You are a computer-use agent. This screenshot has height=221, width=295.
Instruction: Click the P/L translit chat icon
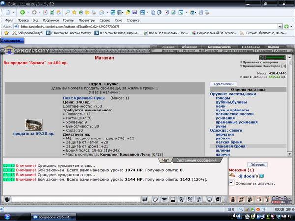coord(190,199)
